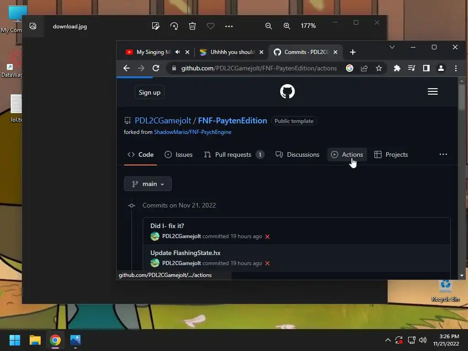The height and width of the screenshot is (351, 468).
Task: Open the Projects tab
Action: (391, 154)
